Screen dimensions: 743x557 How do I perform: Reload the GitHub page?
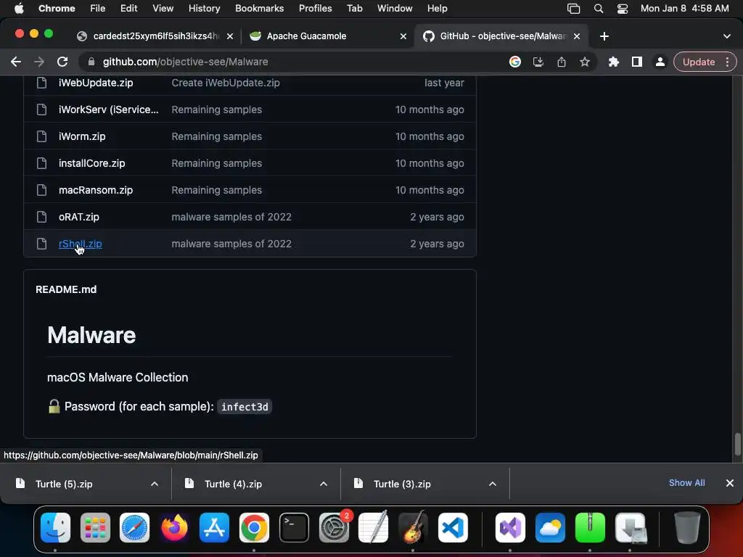62,62
